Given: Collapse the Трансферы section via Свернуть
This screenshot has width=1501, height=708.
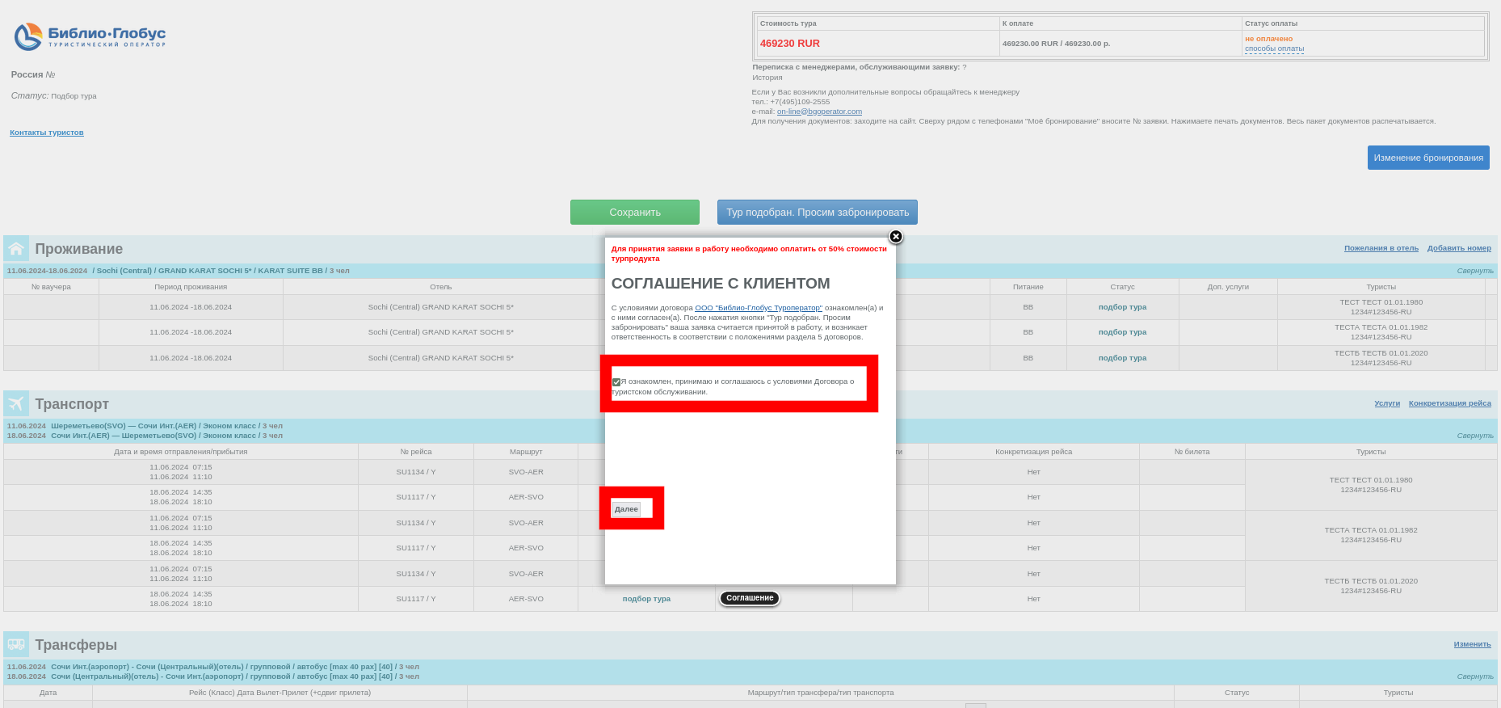Looking at the screenshot, I should point(1474,676).
